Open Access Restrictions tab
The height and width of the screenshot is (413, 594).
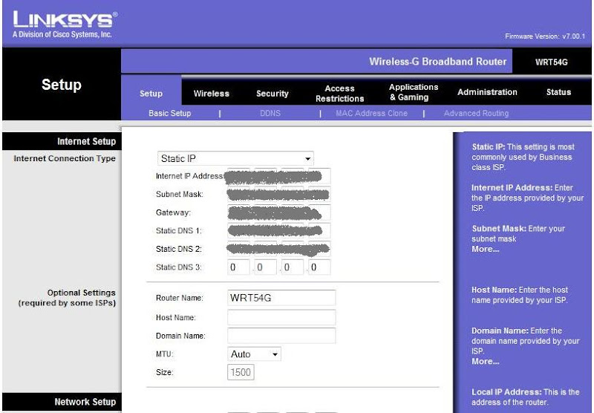pyautogui.click(x=339, y=93)
